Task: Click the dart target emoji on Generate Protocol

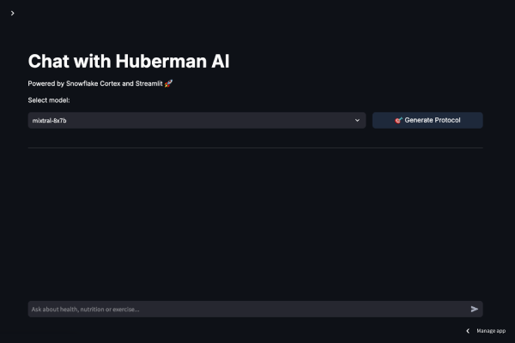Action: click(x=398, y=120)
